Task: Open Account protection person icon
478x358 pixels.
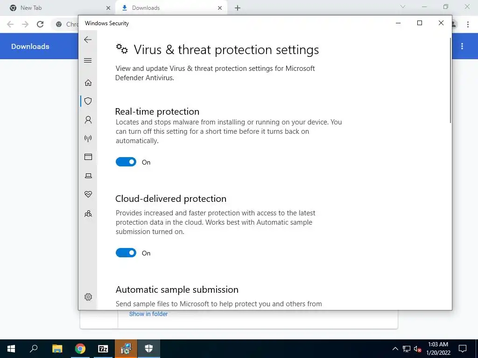Action: coord(88,120)
